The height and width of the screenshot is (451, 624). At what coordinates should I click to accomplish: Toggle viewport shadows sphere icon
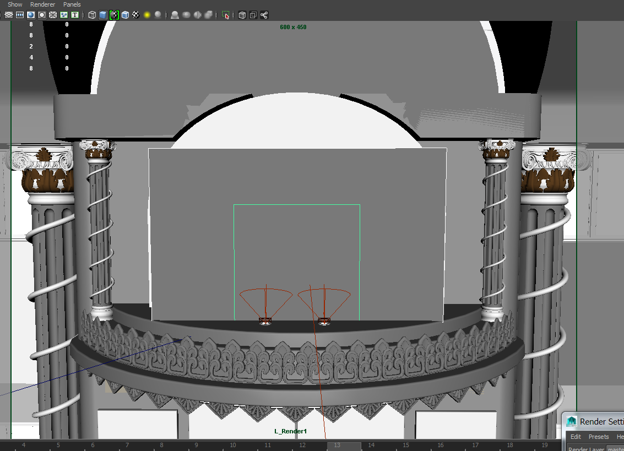(158, 15)
